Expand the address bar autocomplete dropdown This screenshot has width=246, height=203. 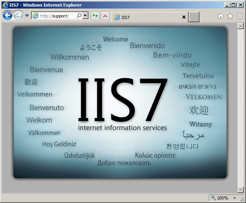[x=85, y=16]
